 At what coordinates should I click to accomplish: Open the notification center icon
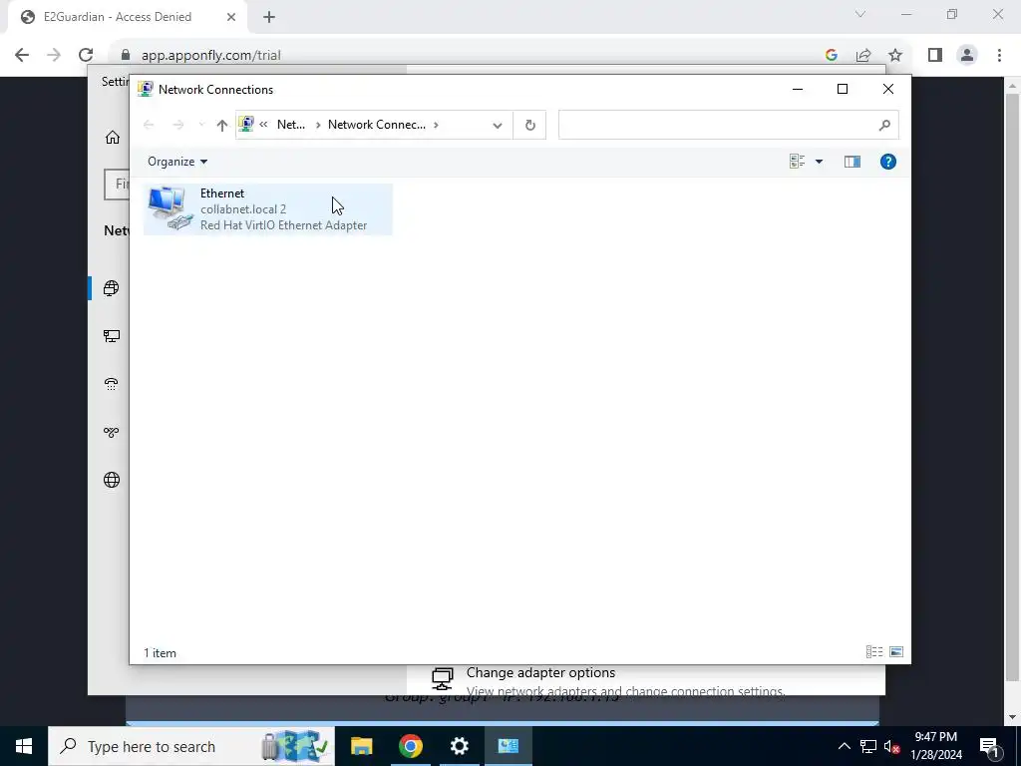(x=989, y=746)
